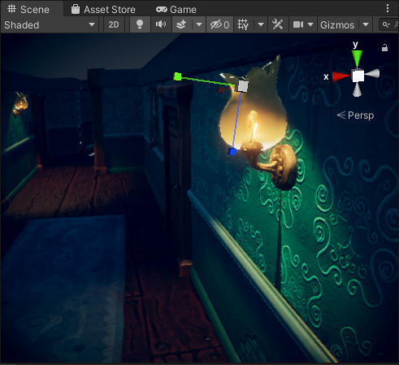
Task: Click the red X axis cone of orientation gizmo
Action: click(340, 76)
